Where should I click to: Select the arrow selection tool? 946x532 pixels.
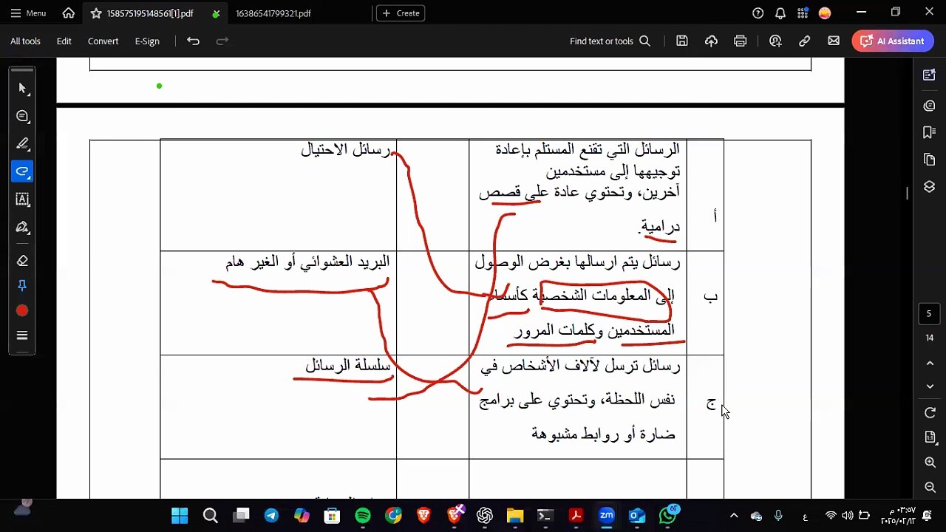click(22, 89)
